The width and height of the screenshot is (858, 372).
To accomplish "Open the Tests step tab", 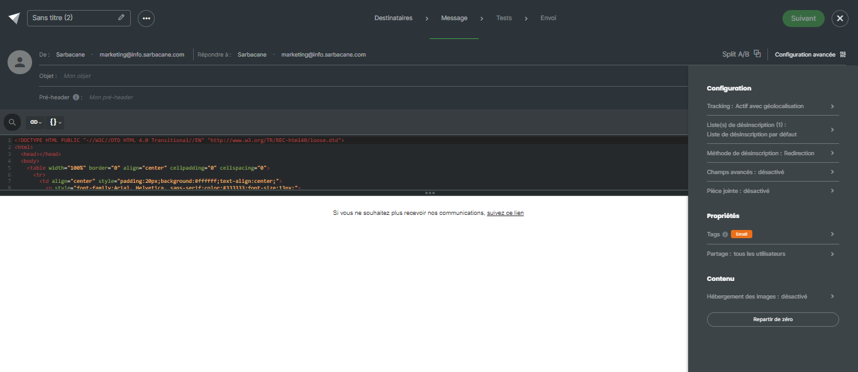I will [x=503, y=18].
